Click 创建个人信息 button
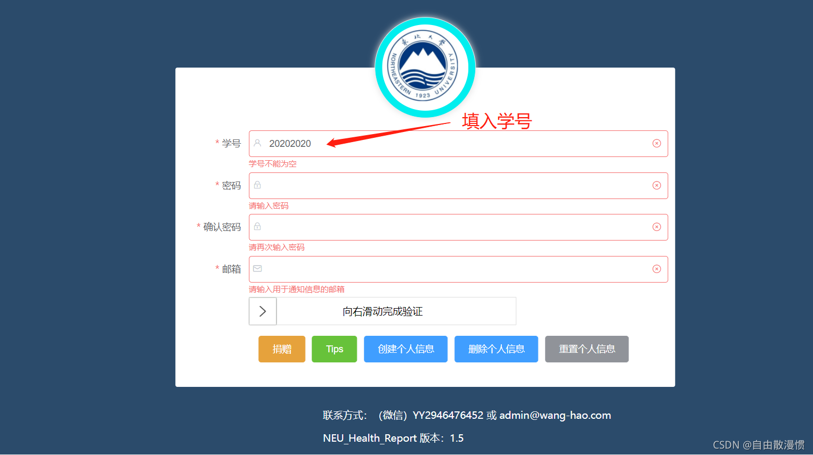Image resolution: width=813 pixels, height=455 pixels. (x=405, y=349)
